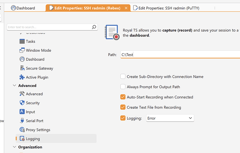
Task: Click the search magnifier icon
Action: [94, 27]
